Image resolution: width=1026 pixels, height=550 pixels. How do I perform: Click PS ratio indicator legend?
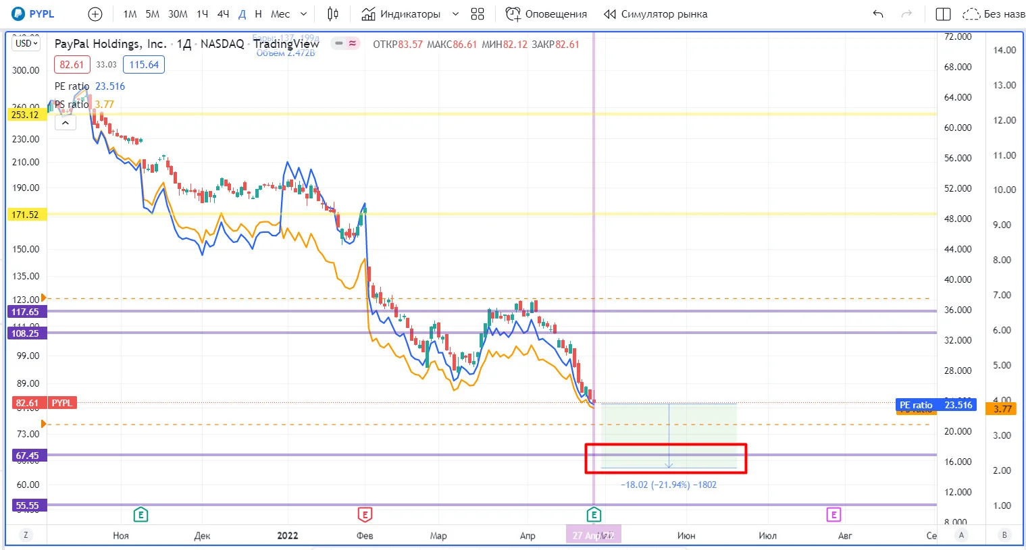(x=72, y=104)
